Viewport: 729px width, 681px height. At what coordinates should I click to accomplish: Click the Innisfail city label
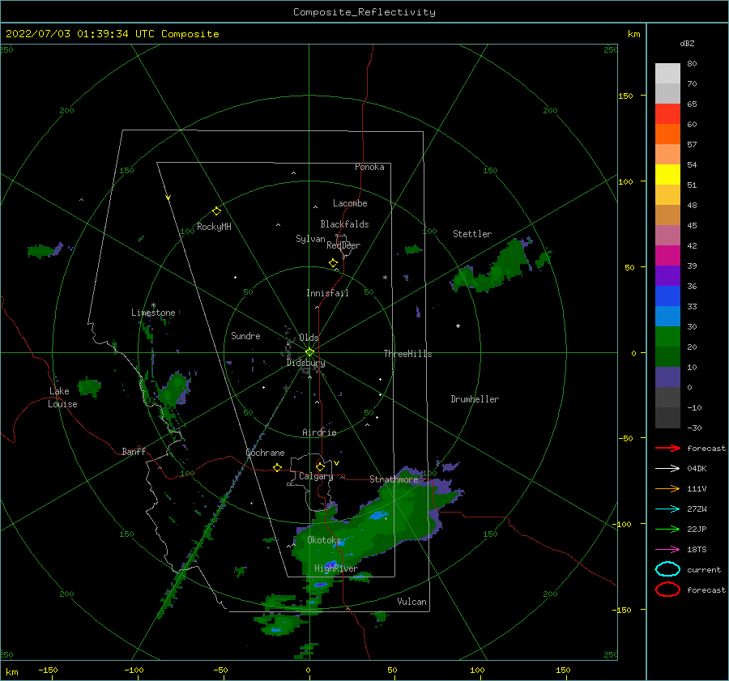[327, 293]
